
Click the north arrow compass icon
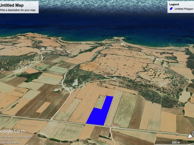[x=191, y=135]
